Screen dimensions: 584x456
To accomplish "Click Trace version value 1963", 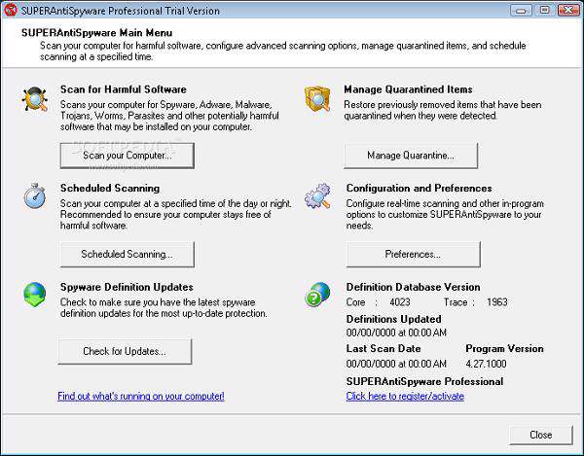I will (x=496, y=302).
